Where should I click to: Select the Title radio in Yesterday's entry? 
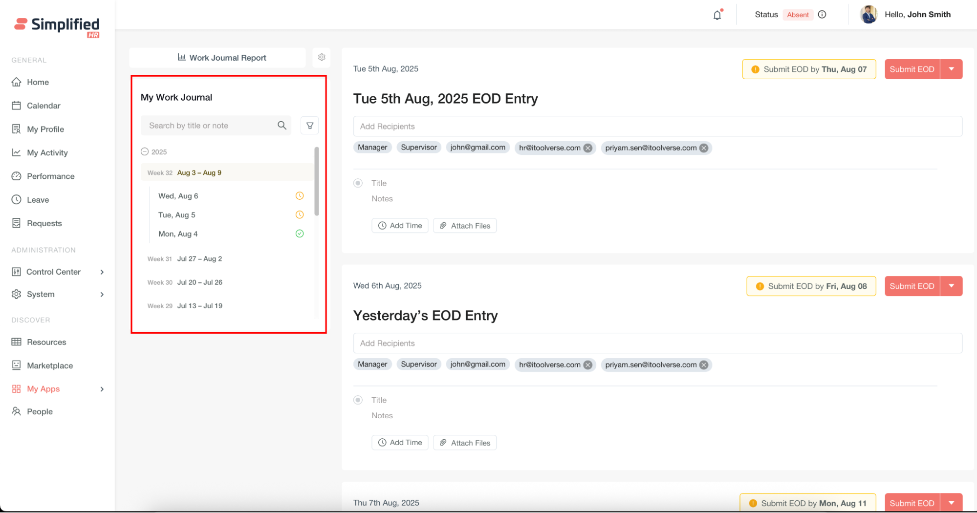pos(358,400)
